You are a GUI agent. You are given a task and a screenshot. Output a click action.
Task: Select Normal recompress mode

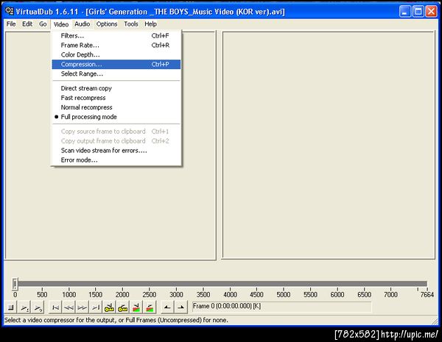[x=116, y=107]
